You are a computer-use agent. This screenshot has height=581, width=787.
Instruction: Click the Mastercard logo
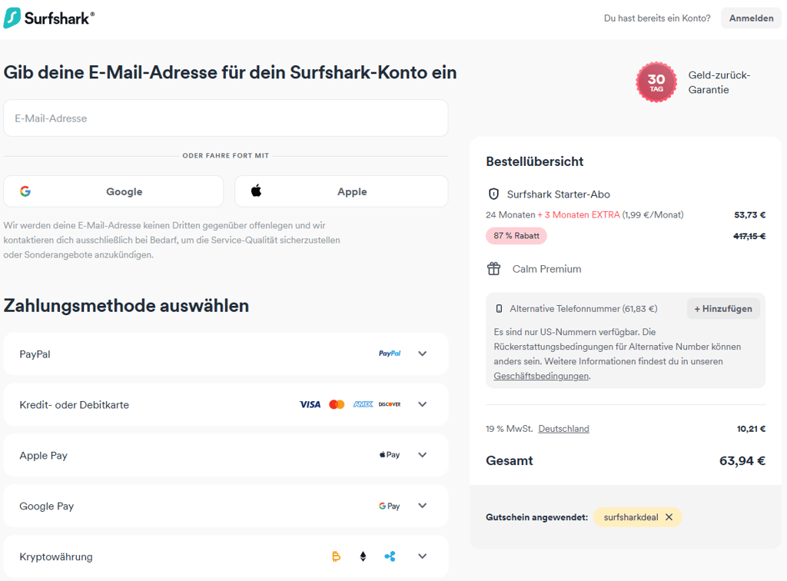[x=337, y=404]
